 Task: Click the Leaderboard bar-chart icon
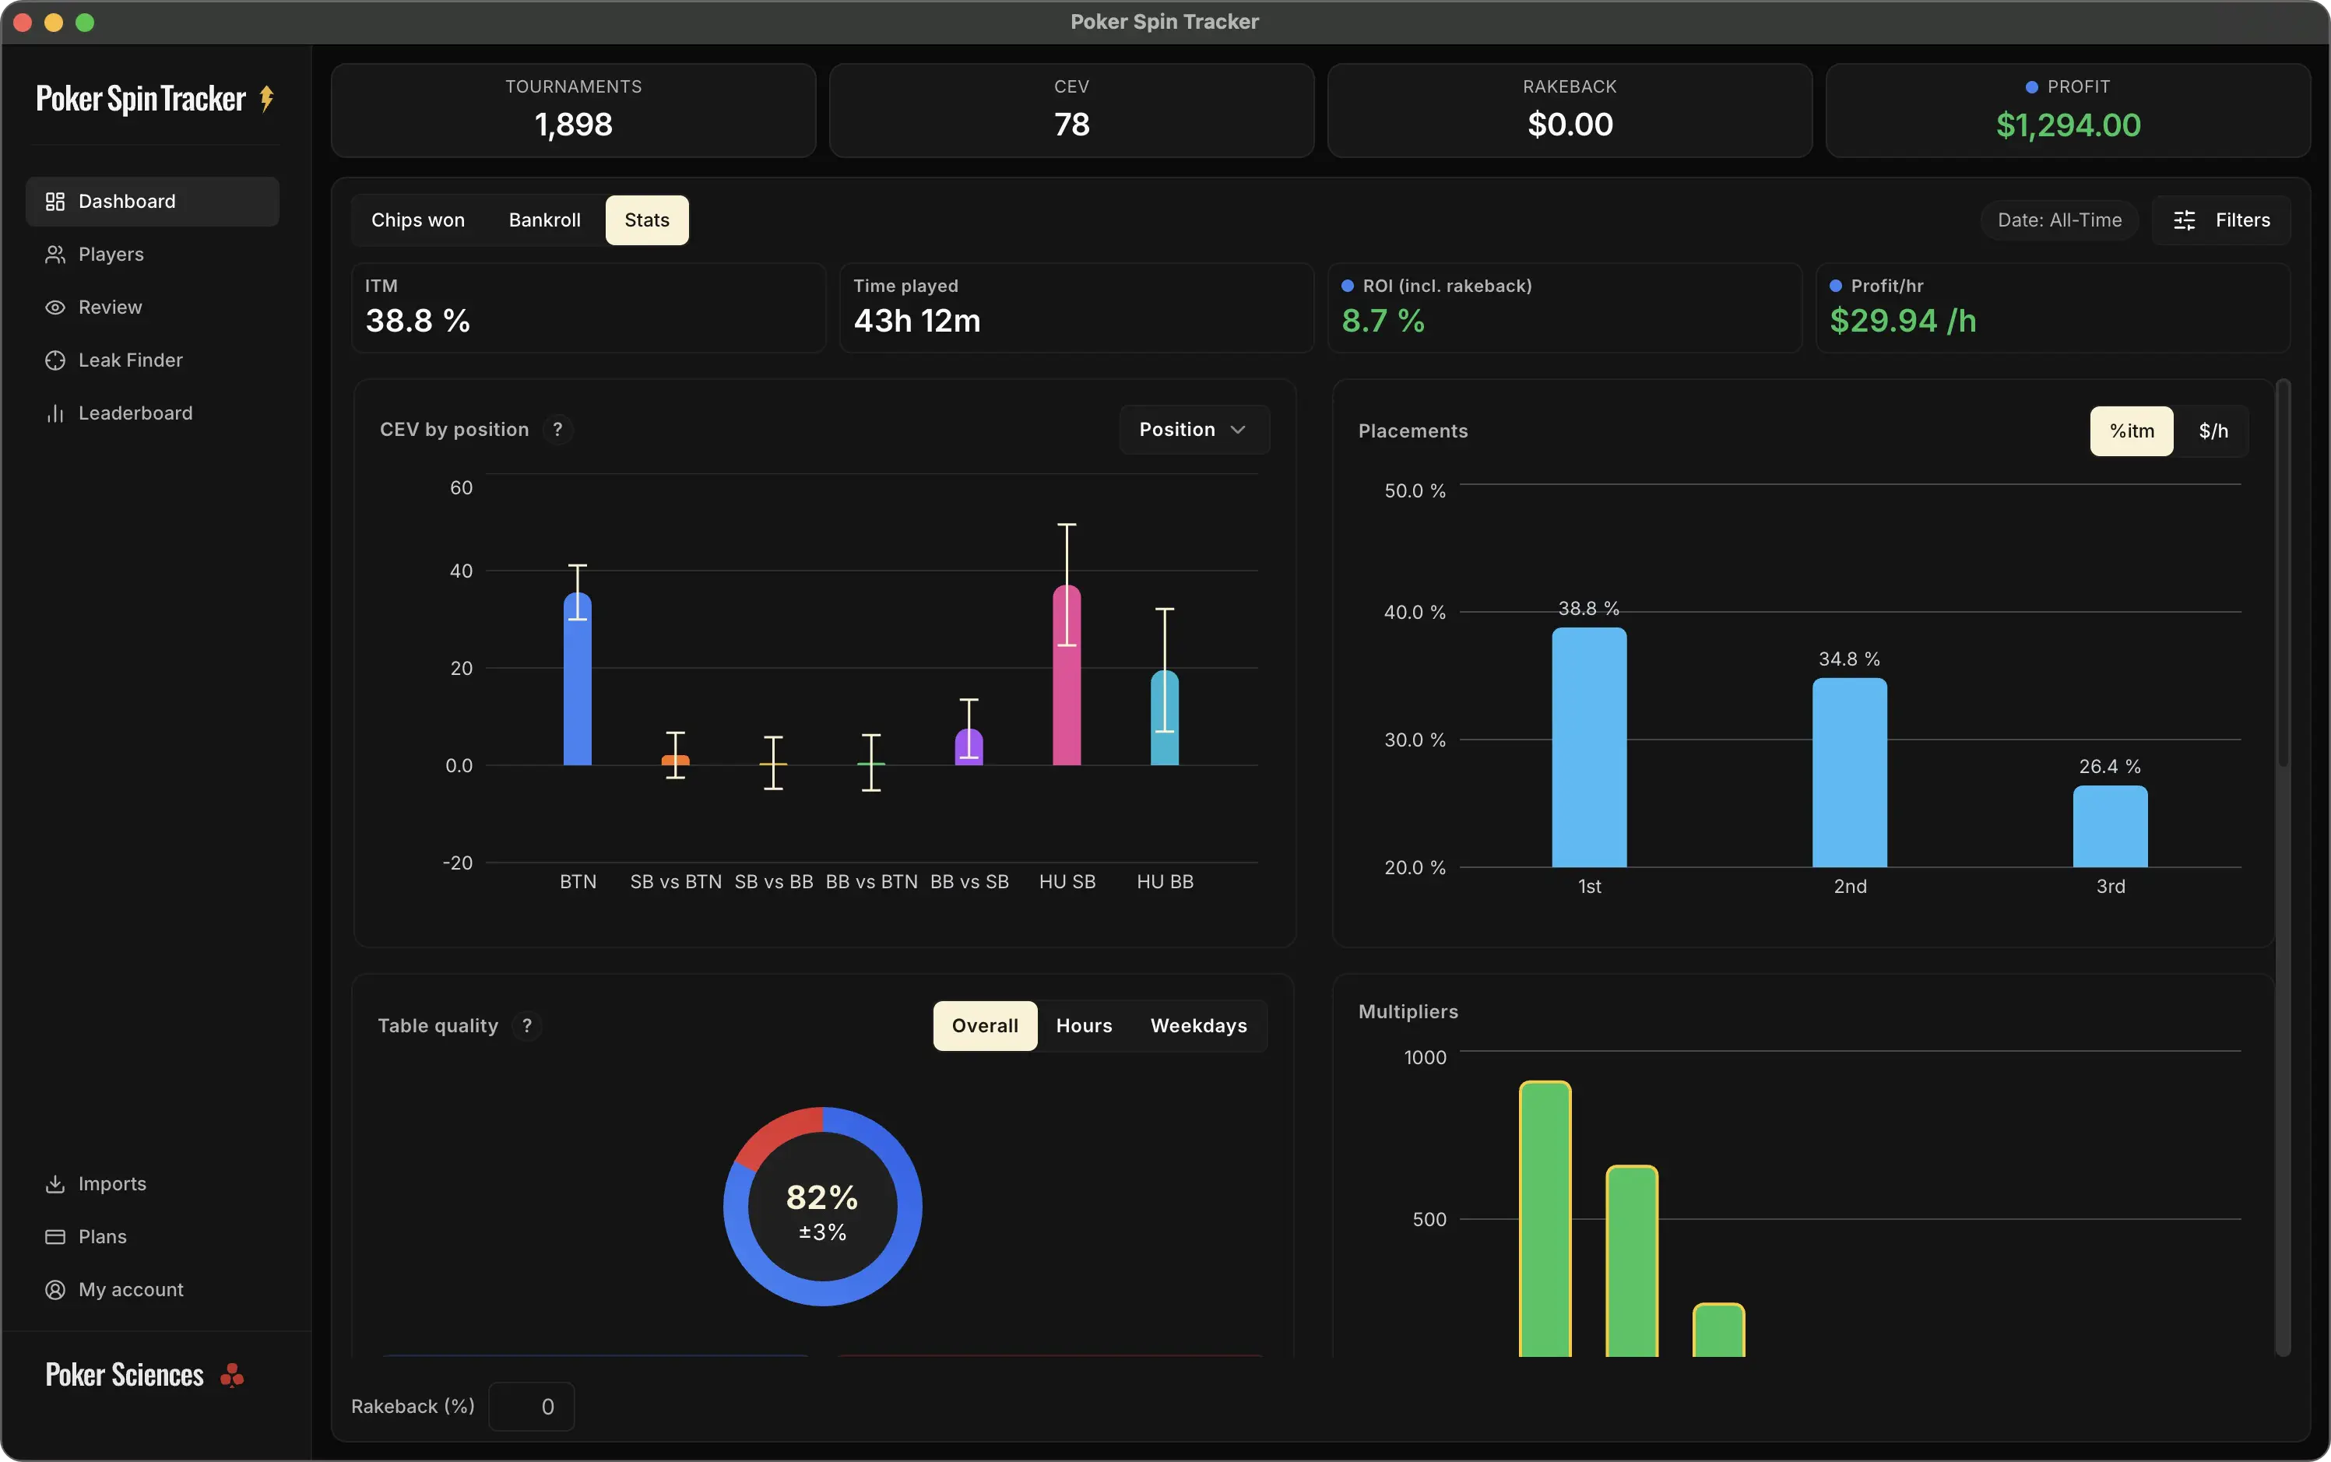[x=55, y=414]
